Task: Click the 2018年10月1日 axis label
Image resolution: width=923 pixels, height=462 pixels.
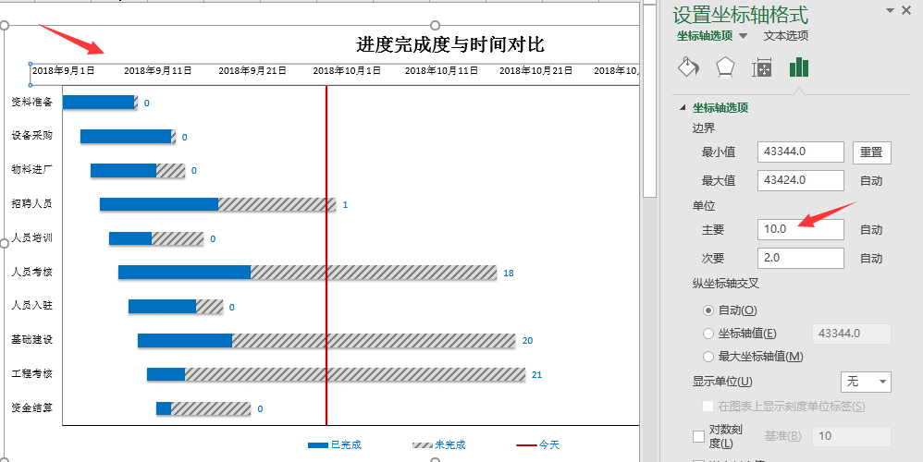Action: 347,70
